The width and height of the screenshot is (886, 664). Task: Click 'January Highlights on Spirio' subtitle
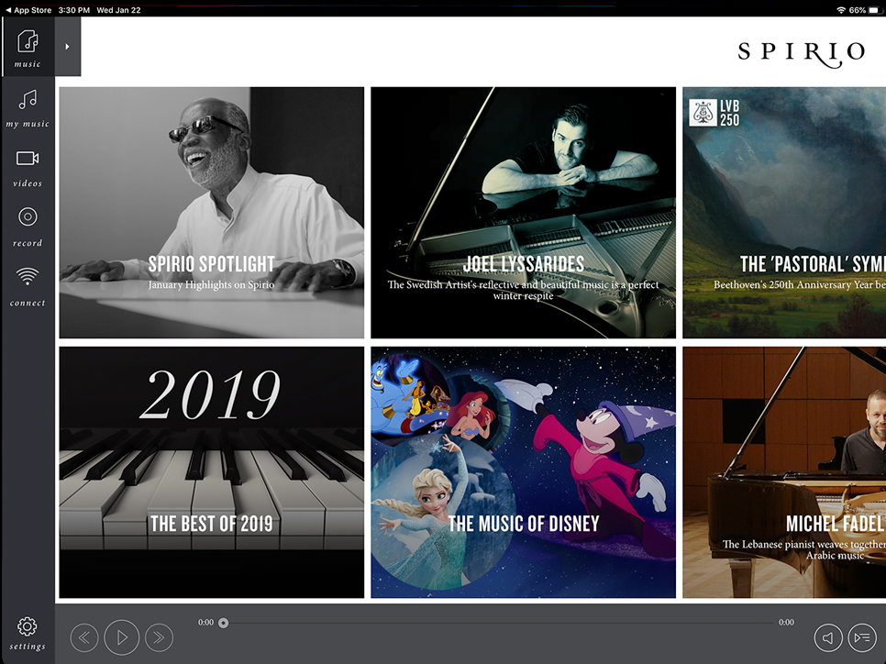point(211,285)
